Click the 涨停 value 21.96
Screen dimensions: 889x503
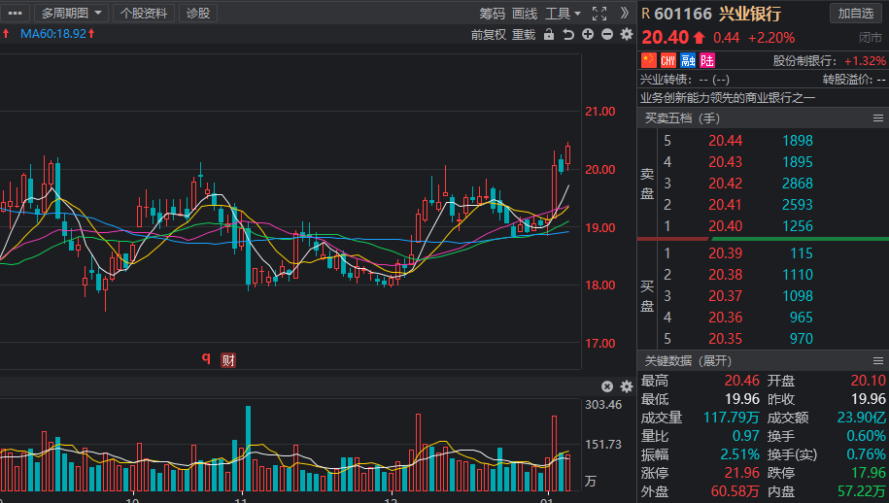pos(741,472)
